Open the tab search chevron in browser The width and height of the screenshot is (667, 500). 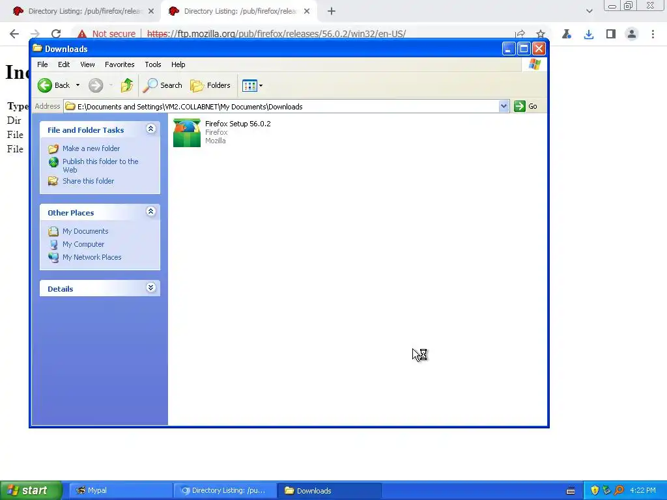pos(589,11)
